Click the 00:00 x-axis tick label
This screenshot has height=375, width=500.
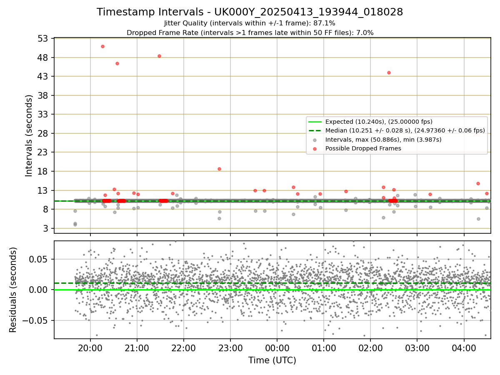(x=277, y=348)
